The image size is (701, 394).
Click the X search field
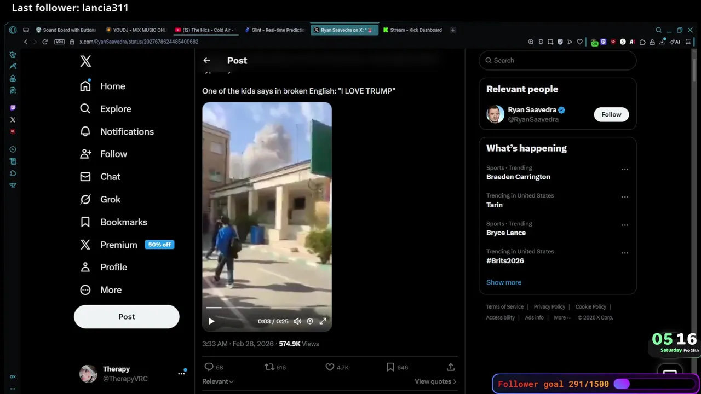coord(558,61)
